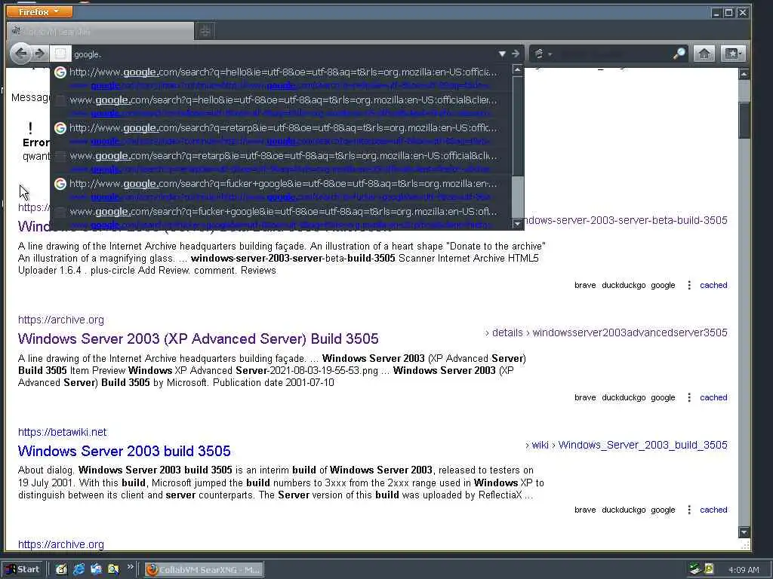Open cached link for betawiki result
The width and height of the screenshot is (773, 579).
point(713,510)
